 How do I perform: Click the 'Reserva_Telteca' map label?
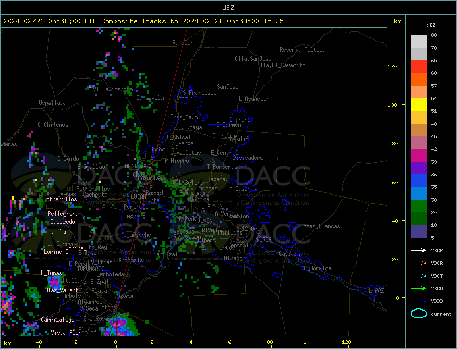click(303, 50)
